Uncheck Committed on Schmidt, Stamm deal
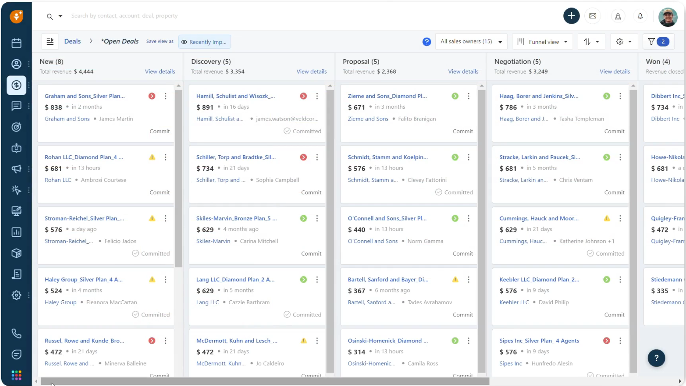686x386 pixels. (454, 192)
